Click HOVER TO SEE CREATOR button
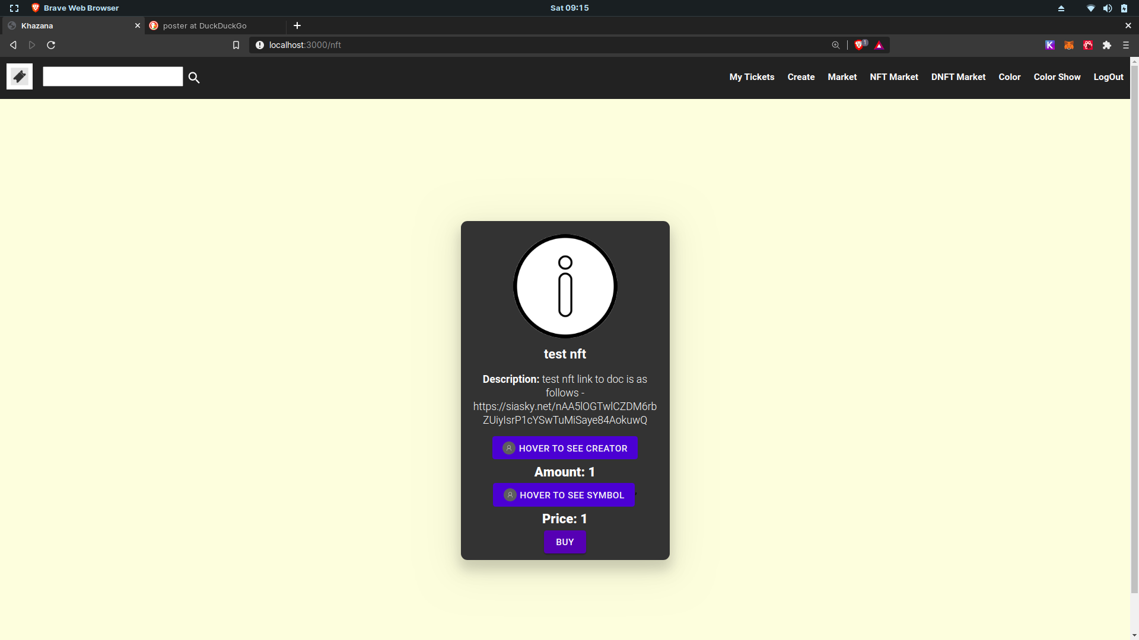The width and height of the screenshot is (1139, 640). tap(565, 448)
